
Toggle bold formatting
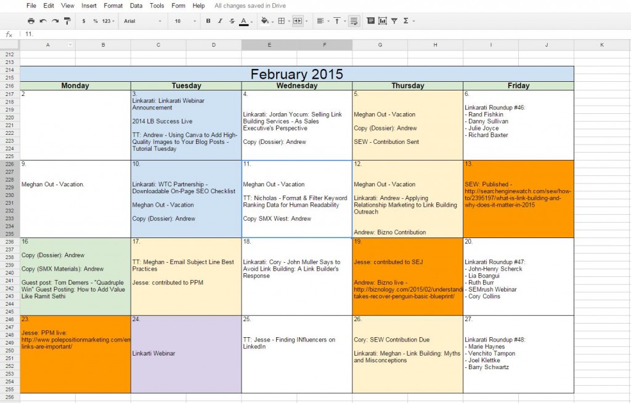tap(208, 20)
